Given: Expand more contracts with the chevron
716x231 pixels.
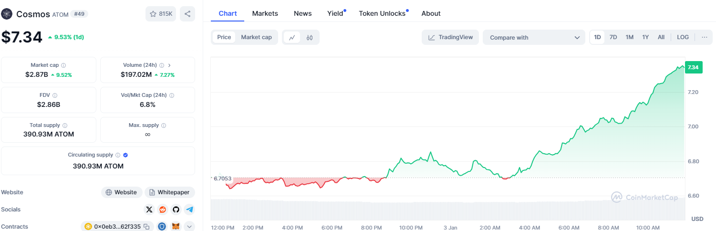Looking at the screenshot, I should [x=189, y=227].
